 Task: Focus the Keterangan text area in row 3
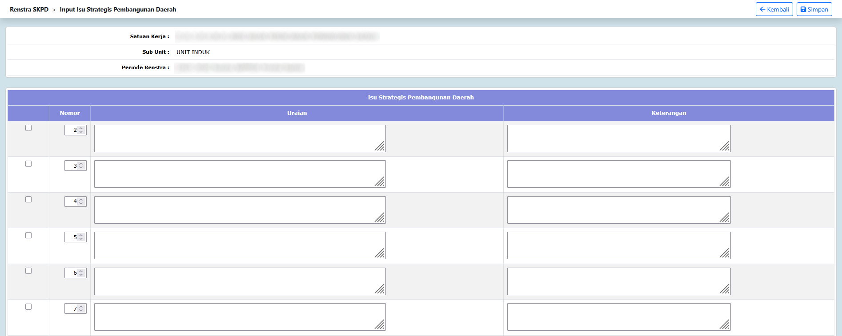(x=618, y=174)
